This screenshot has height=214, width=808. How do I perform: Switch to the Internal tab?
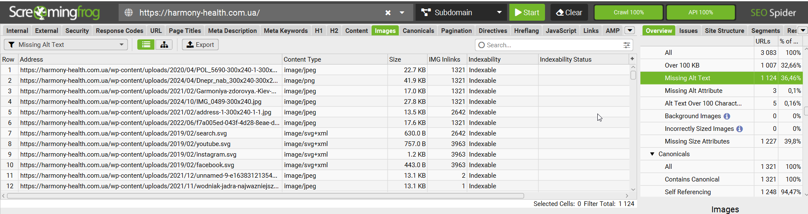click(17, 30)
